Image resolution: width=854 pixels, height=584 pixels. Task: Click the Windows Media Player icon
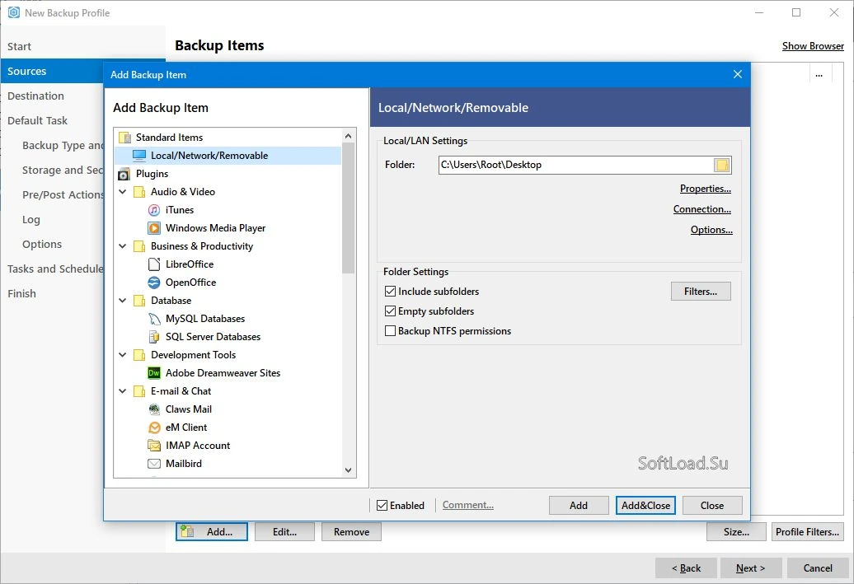154,228
